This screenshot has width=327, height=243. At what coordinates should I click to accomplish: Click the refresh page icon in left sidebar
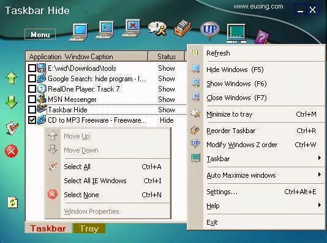12,203
